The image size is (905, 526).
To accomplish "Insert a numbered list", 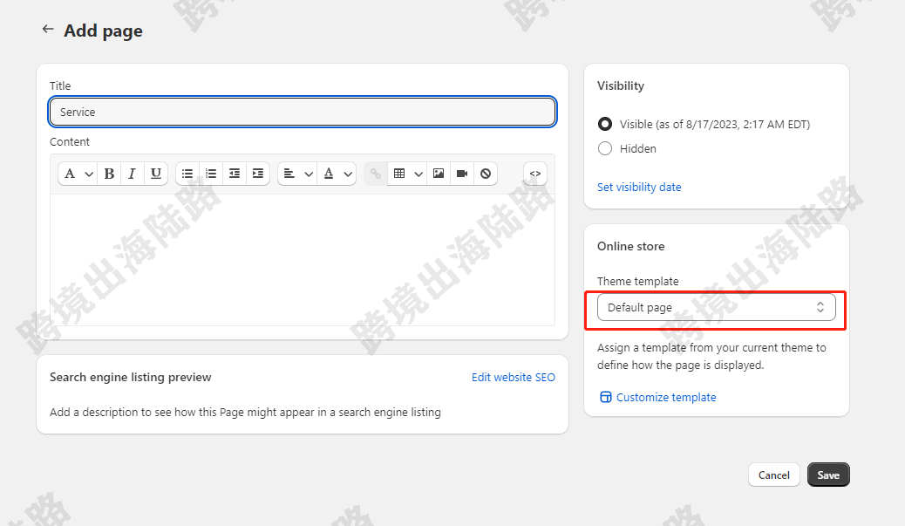I will [x=211, y=174].
